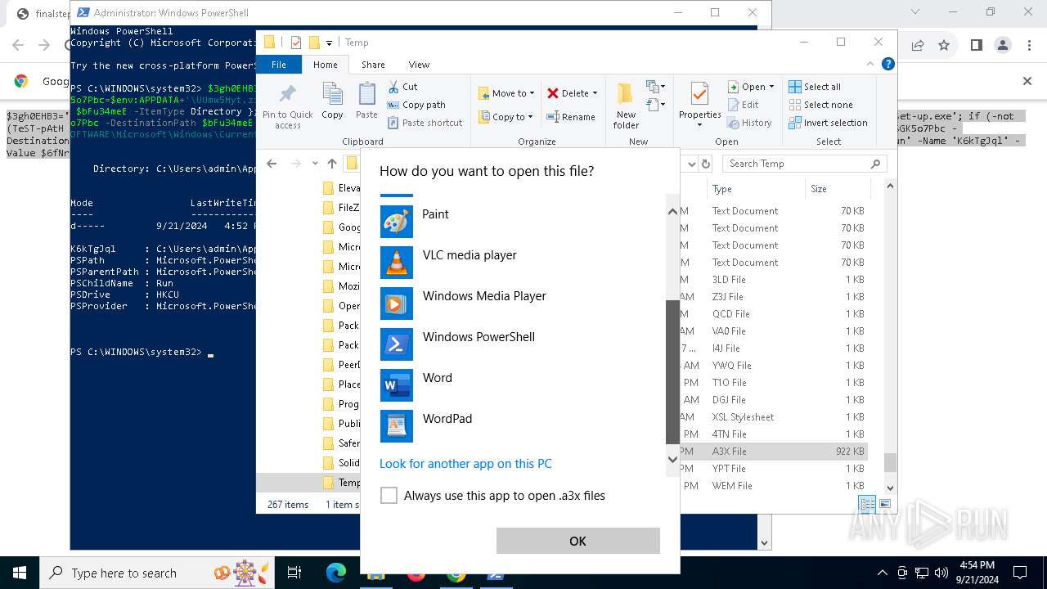Open the Move to dropdown

(506, 93)
